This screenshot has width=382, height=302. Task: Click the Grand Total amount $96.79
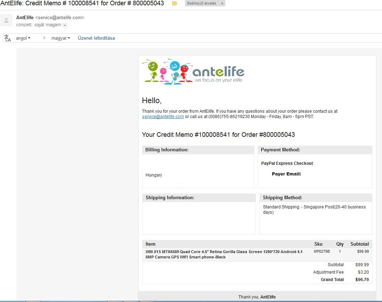point(362,280)
